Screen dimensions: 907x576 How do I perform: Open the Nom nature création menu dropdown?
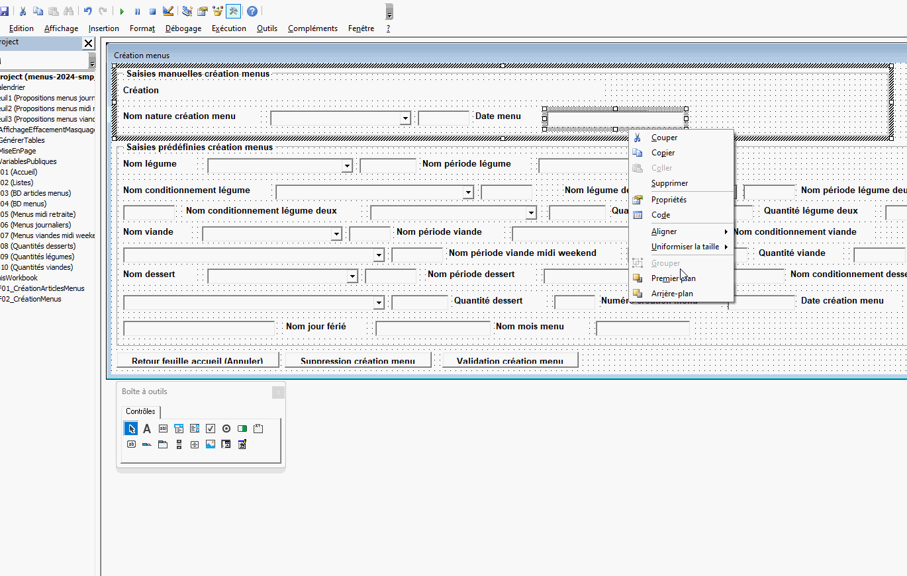405,118
